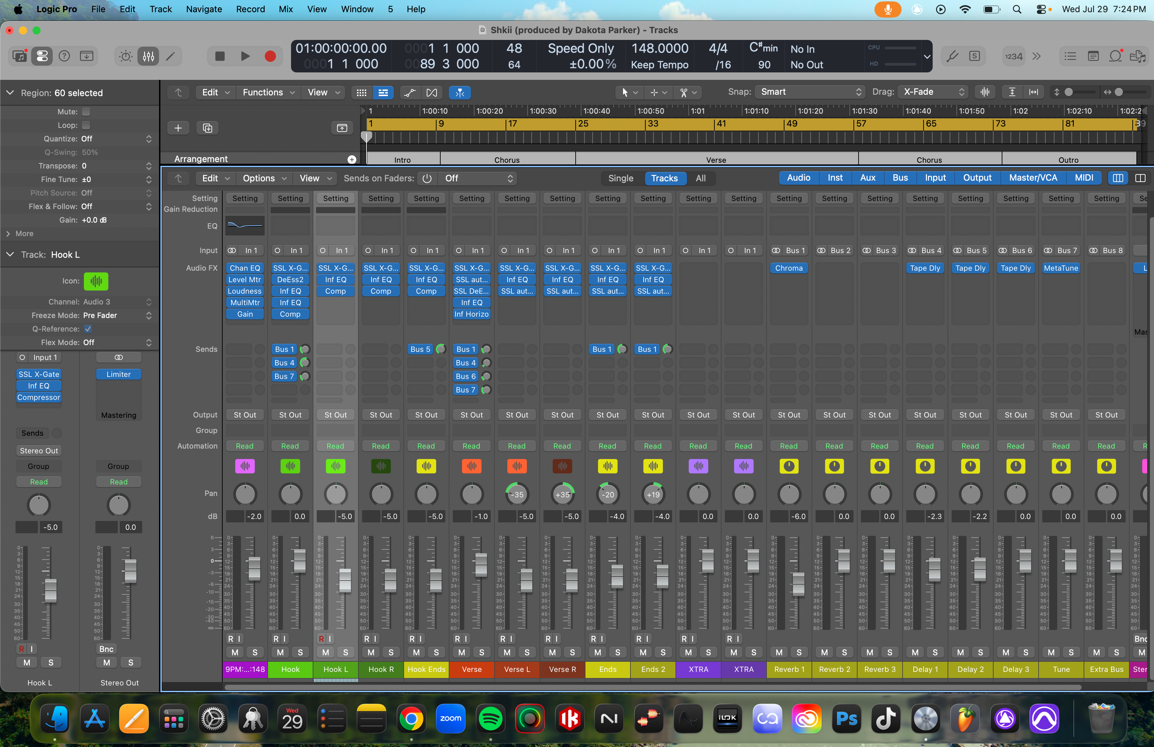Click the Hook L track icon in inspector
This screenshot has width=1154, height=747.
[x=96, y=281]
